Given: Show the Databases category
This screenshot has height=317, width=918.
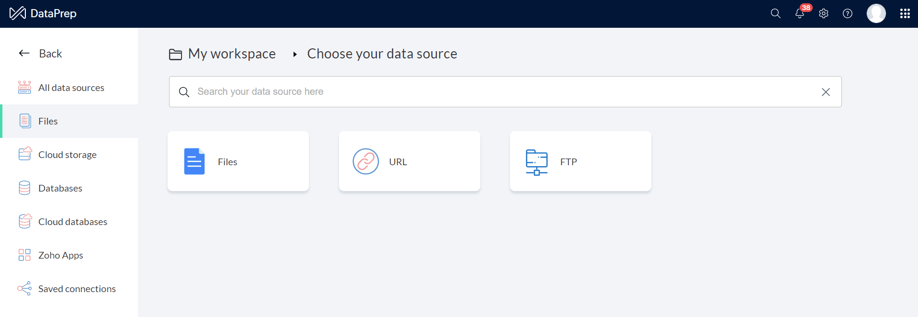Looking at the screenshot, I should pos(60,188).
